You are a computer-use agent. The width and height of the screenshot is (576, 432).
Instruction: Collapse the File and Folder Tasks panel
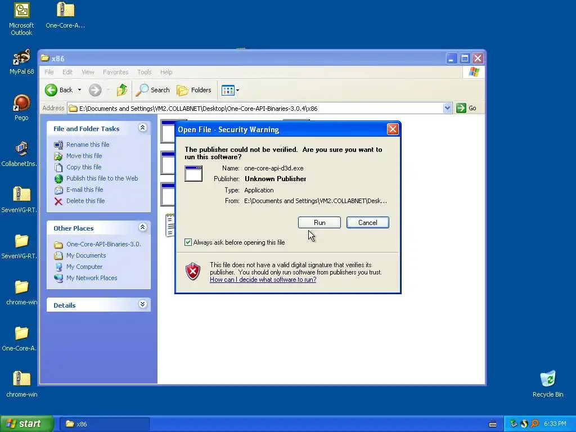coord(142,128)
